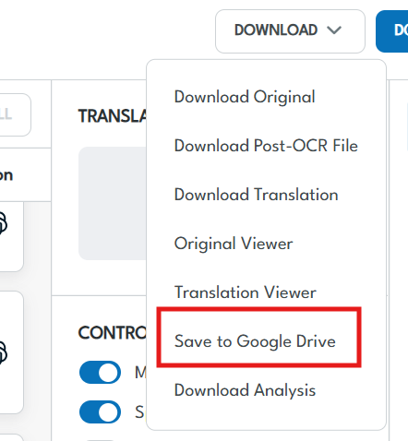
Task: Choose Save to Google Drive
Action: [x=255, y=341]
